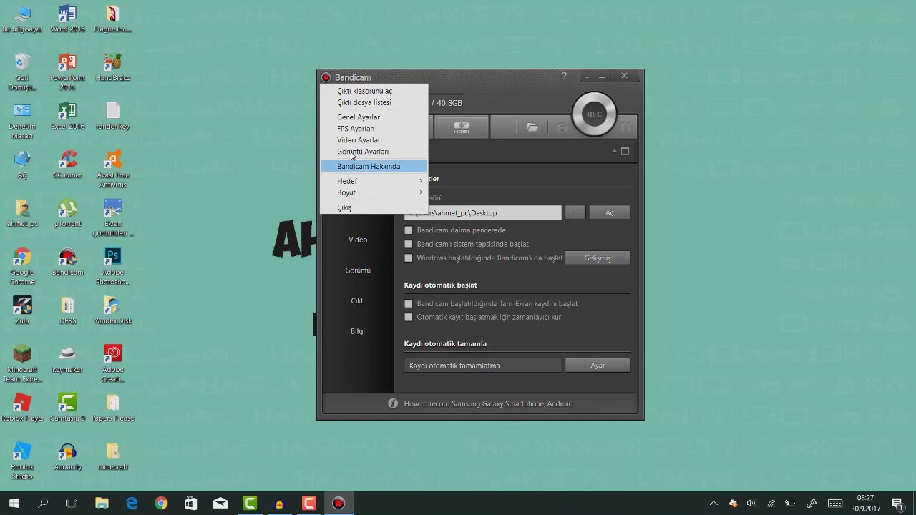Open HandBrake desktop icon
The height and width of the screenshot is (515, 916).
[112, 68]
